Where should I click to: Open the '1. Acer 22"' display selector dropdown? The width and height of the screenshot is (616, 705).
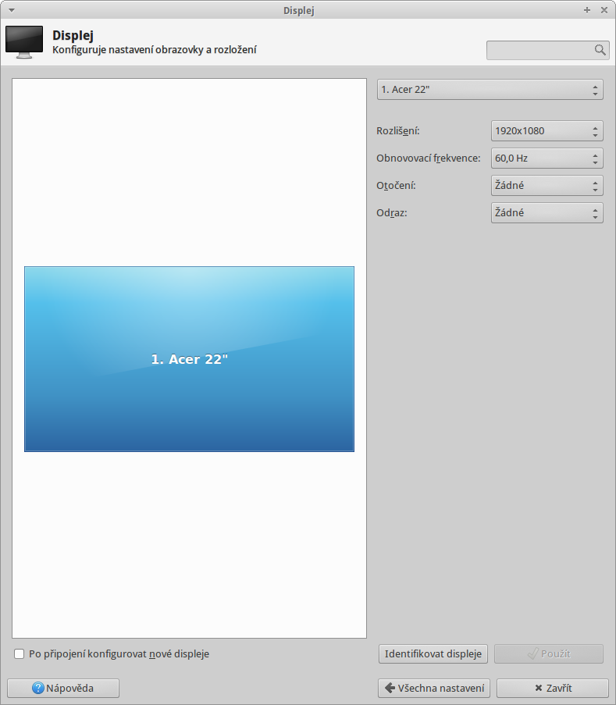tap(490, 89)
